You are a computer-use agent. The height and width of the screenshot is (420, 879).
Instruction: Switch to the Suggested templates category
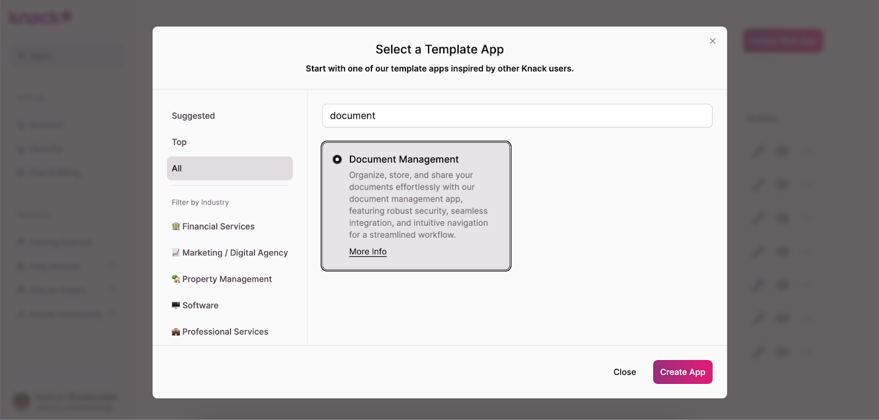coord(193,116)
